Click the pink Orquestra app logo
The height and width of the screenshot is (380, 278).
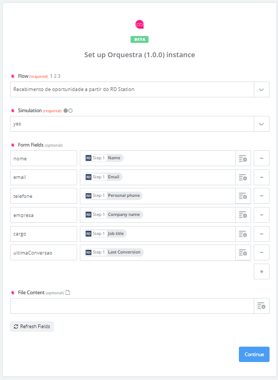coord(140,24)
